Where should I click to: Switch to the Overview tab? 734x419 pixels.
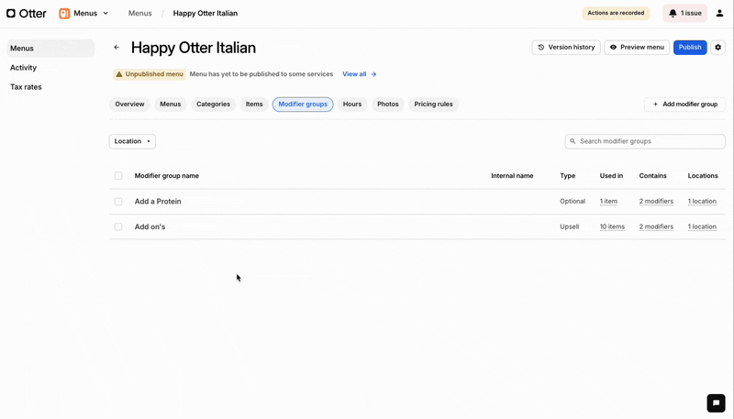click(129, 105)
